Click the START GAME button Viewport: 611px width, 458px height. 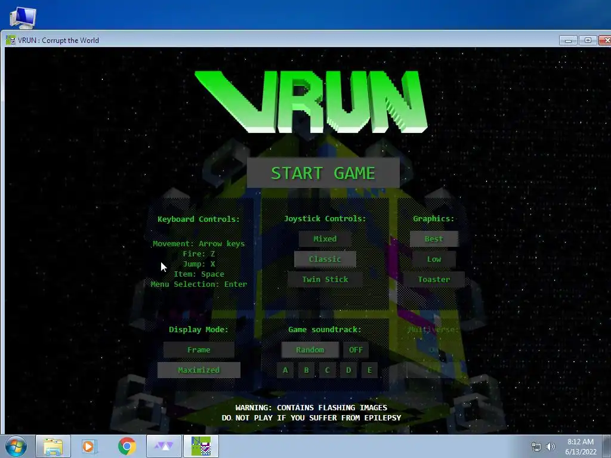pyautogui.click(x=323, y=173)
